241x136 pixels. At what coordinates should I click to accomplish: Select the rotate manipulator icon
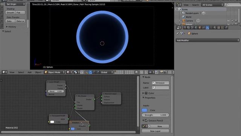tap(94, 72)
